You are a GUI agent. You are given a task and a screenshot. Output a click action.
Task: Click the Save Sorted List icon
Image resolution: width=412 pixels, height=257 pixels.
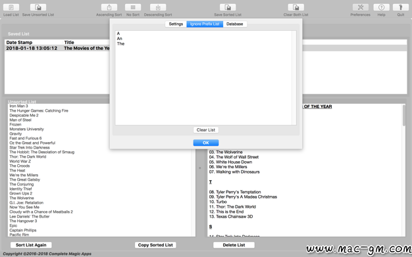tap(228, 7)
